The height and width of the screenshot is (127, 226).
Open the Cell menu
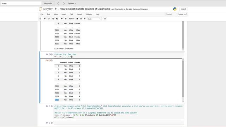71,14
